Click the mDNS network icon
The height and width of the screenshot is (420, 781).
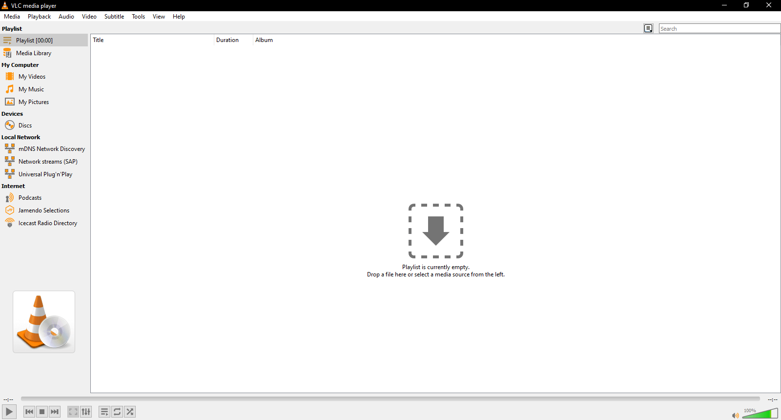pos(10,148)
